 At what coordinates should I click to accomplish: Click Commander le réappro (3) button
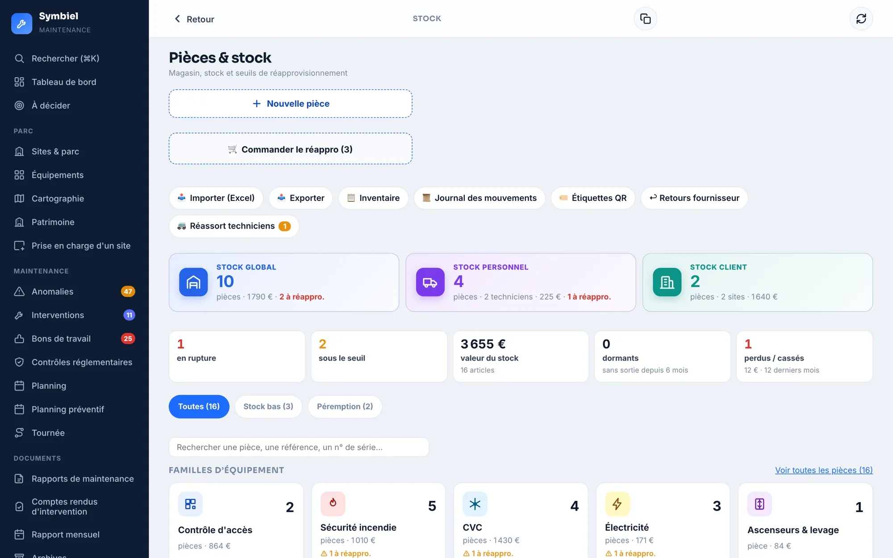tap(290, 149)
